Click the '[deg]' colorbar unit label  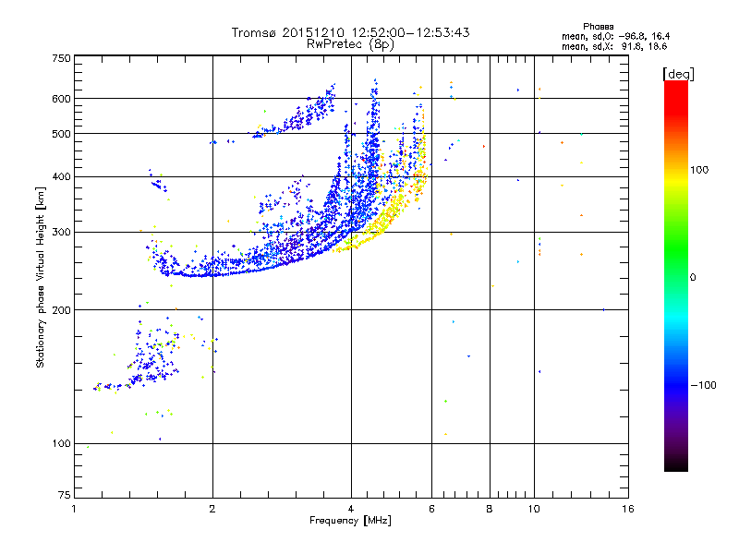(678, 74)
